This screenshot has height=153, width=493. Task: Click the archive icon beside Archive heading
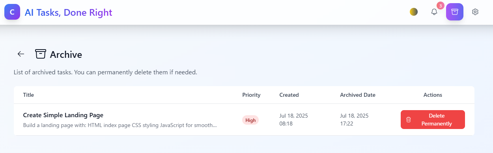[41, 54]
